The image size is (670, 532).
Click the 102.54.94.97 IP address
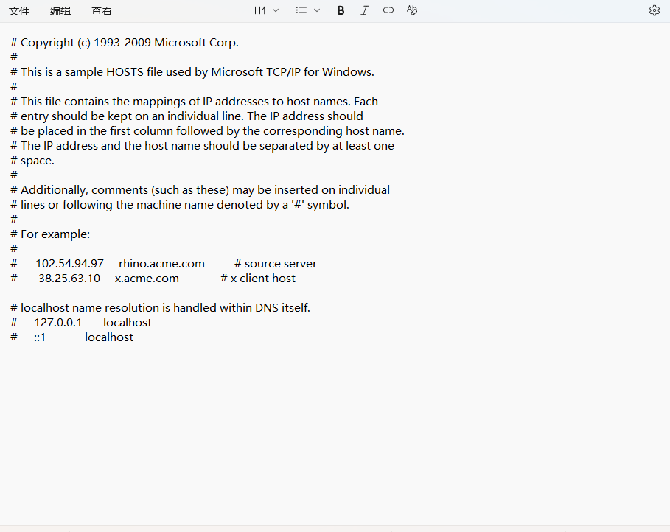click(x=69, y=264)
